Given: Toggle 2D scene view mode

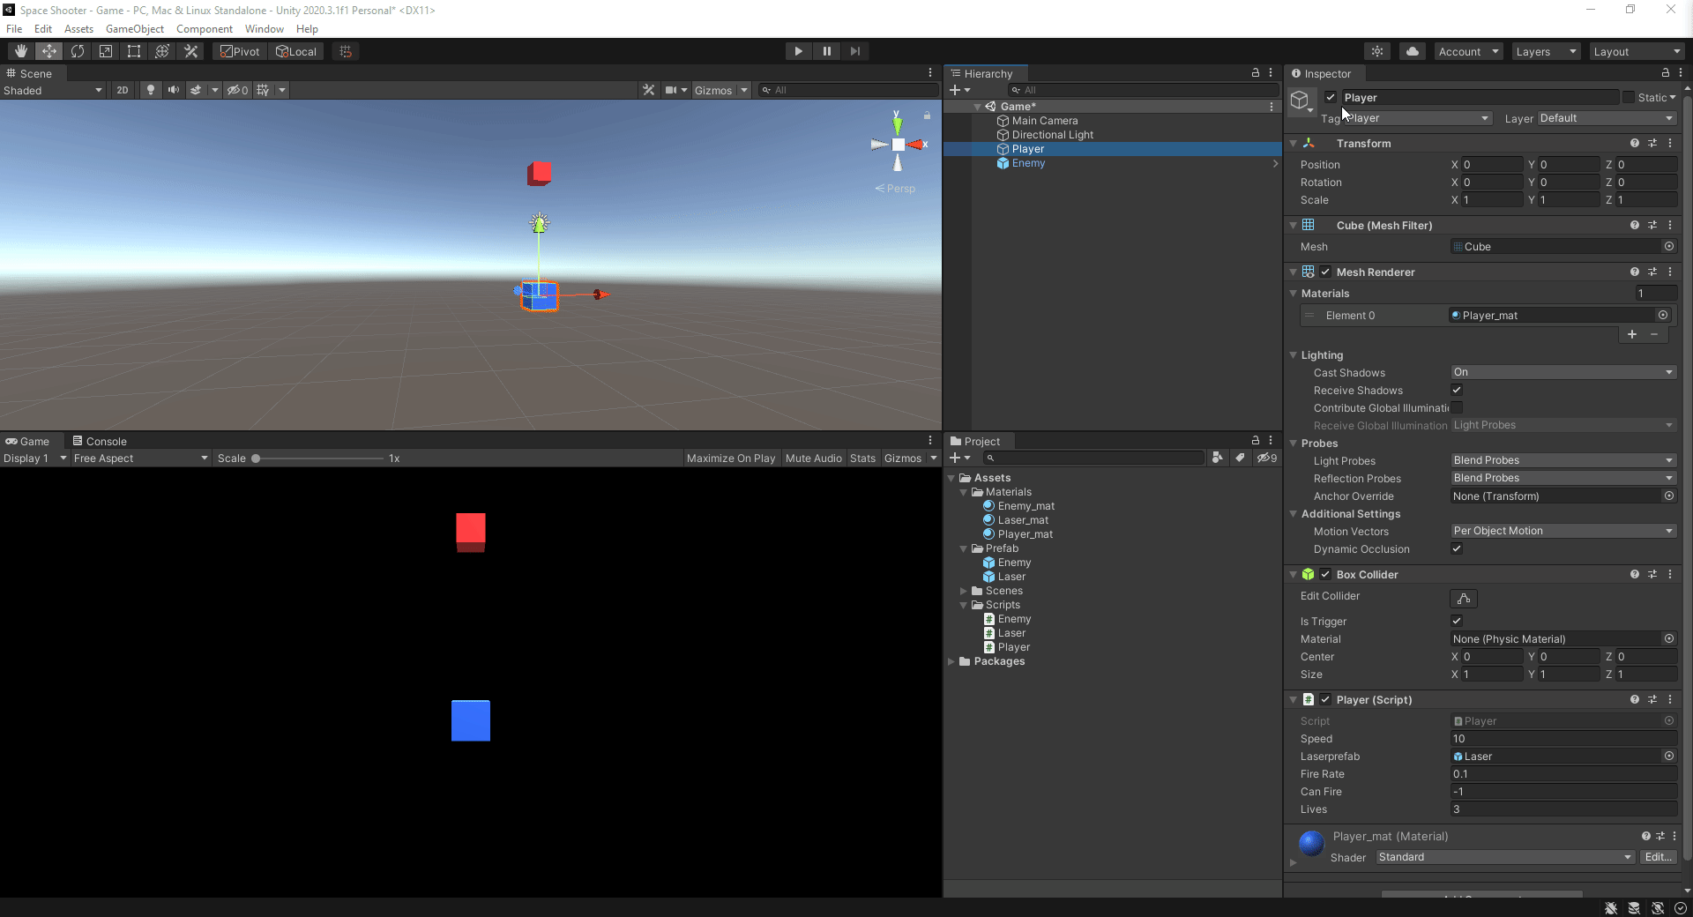Looking at the screenshot, I should point(123,90).
